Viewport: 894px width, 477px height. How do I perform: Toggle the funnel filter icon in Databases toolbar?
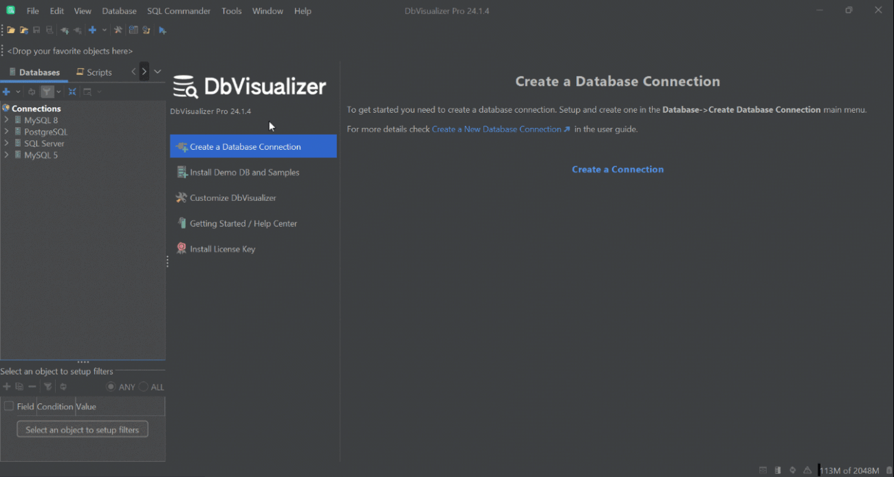(x=47, y=91)
